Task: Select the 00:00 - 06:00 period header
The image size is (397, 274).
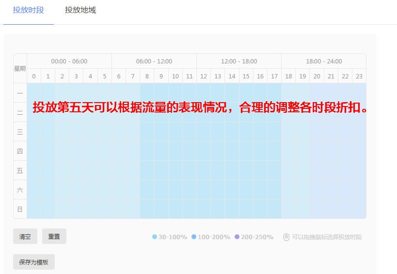Action: [69, 61]
